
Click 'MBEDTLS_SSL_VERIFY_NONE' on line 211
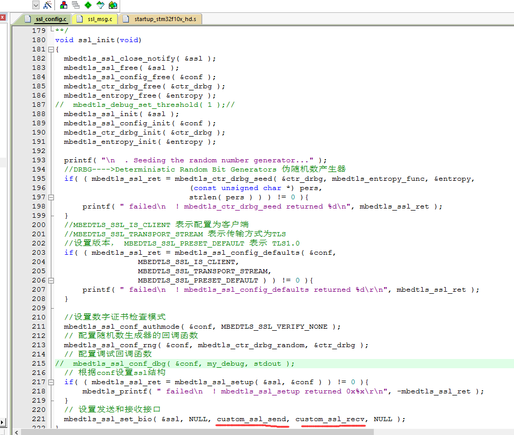274,327
